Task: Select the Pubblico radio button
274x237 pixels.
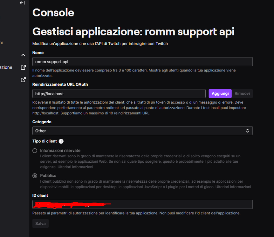Action: pos(35,176)
